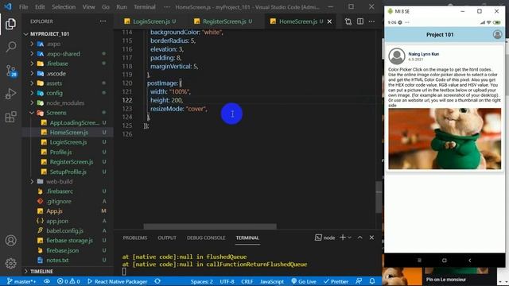Image resolution: width=509 pixels, height=286 pixels.
Task: Open editor more actions ellipsis
Action: pyautogui.click(x=371, y=21)
